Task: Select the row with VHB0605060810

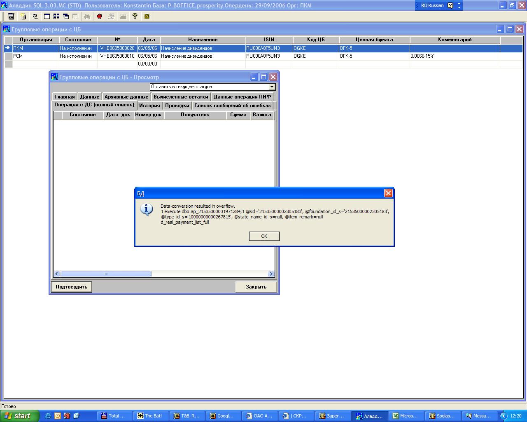Action: 263,56
